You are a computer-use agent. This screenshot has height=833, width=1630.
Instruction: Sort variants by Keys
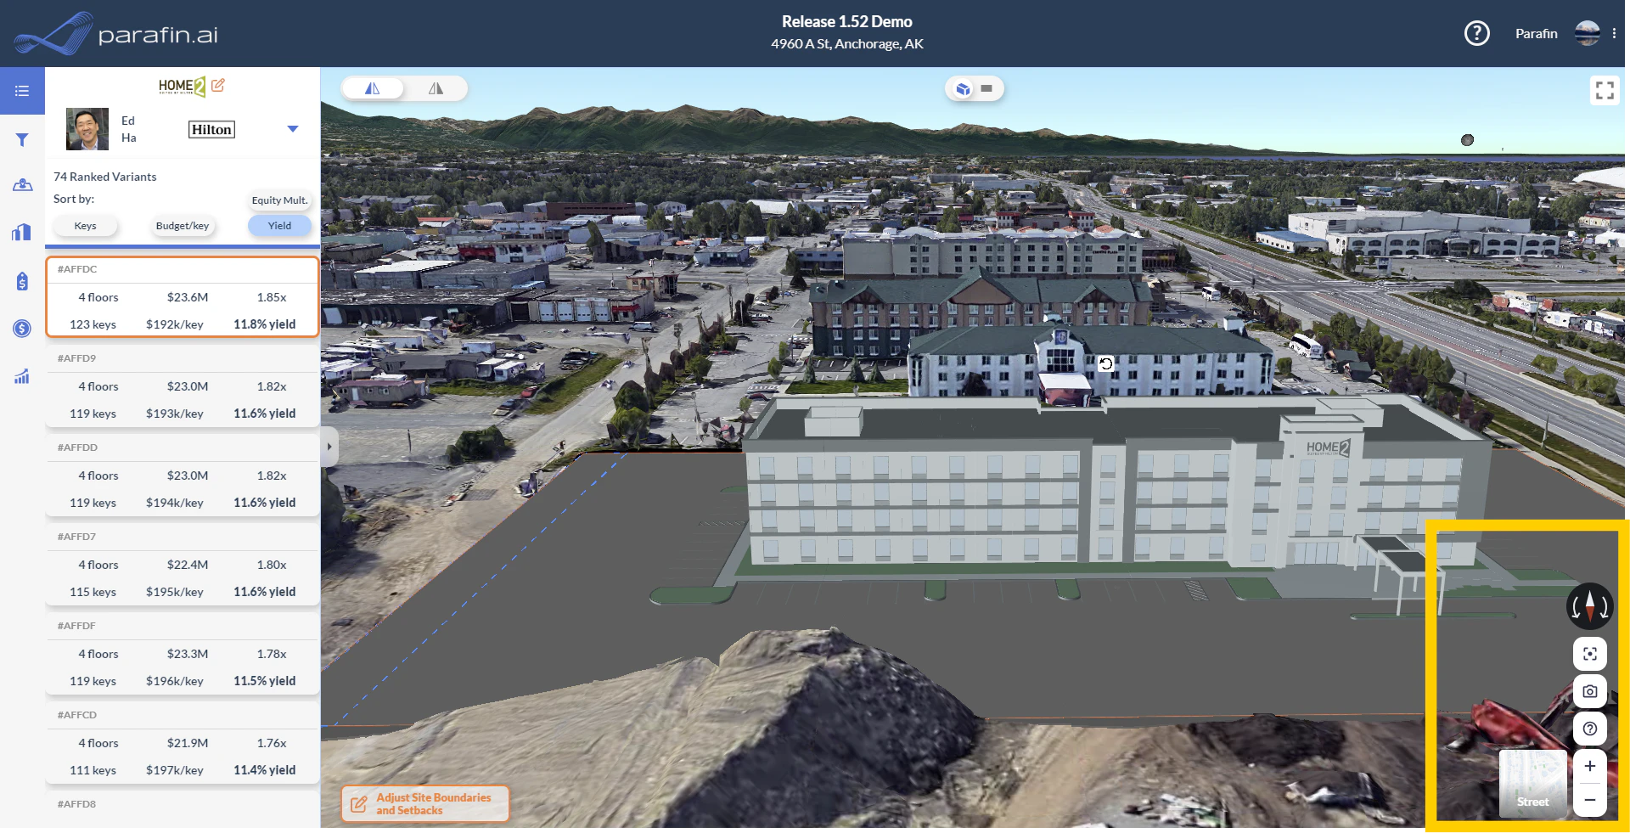point(85,226)
